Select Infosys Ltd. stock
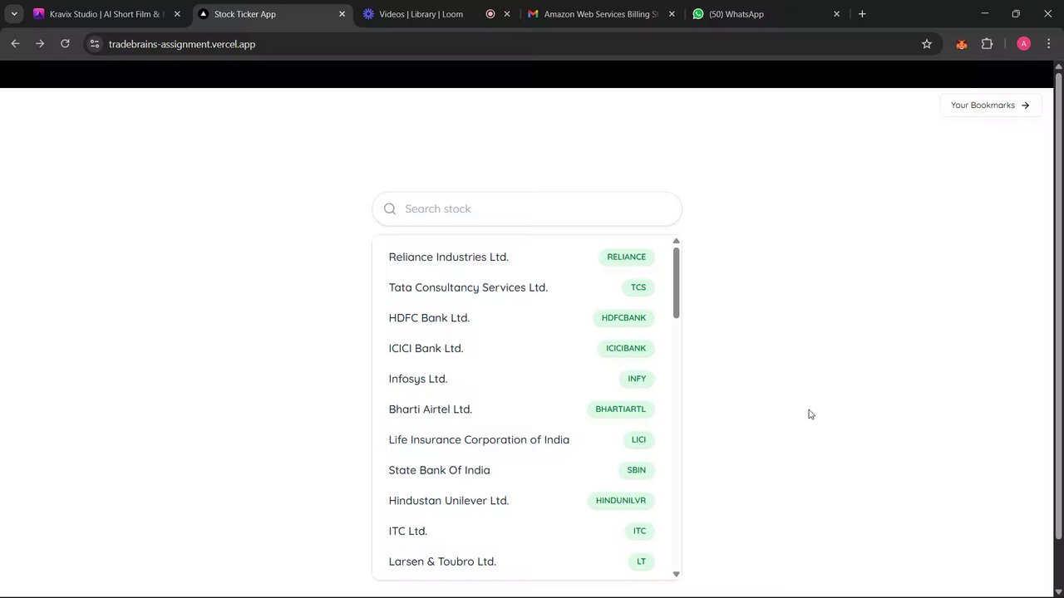Viewport: 1064px width, 598px height. click(x=522, y=379)
